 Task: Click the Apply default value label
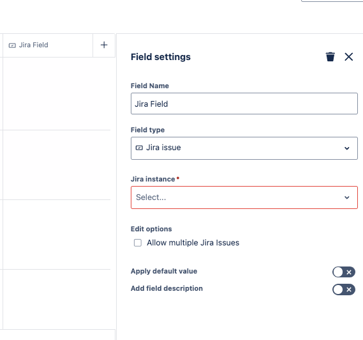click(164, 271)
